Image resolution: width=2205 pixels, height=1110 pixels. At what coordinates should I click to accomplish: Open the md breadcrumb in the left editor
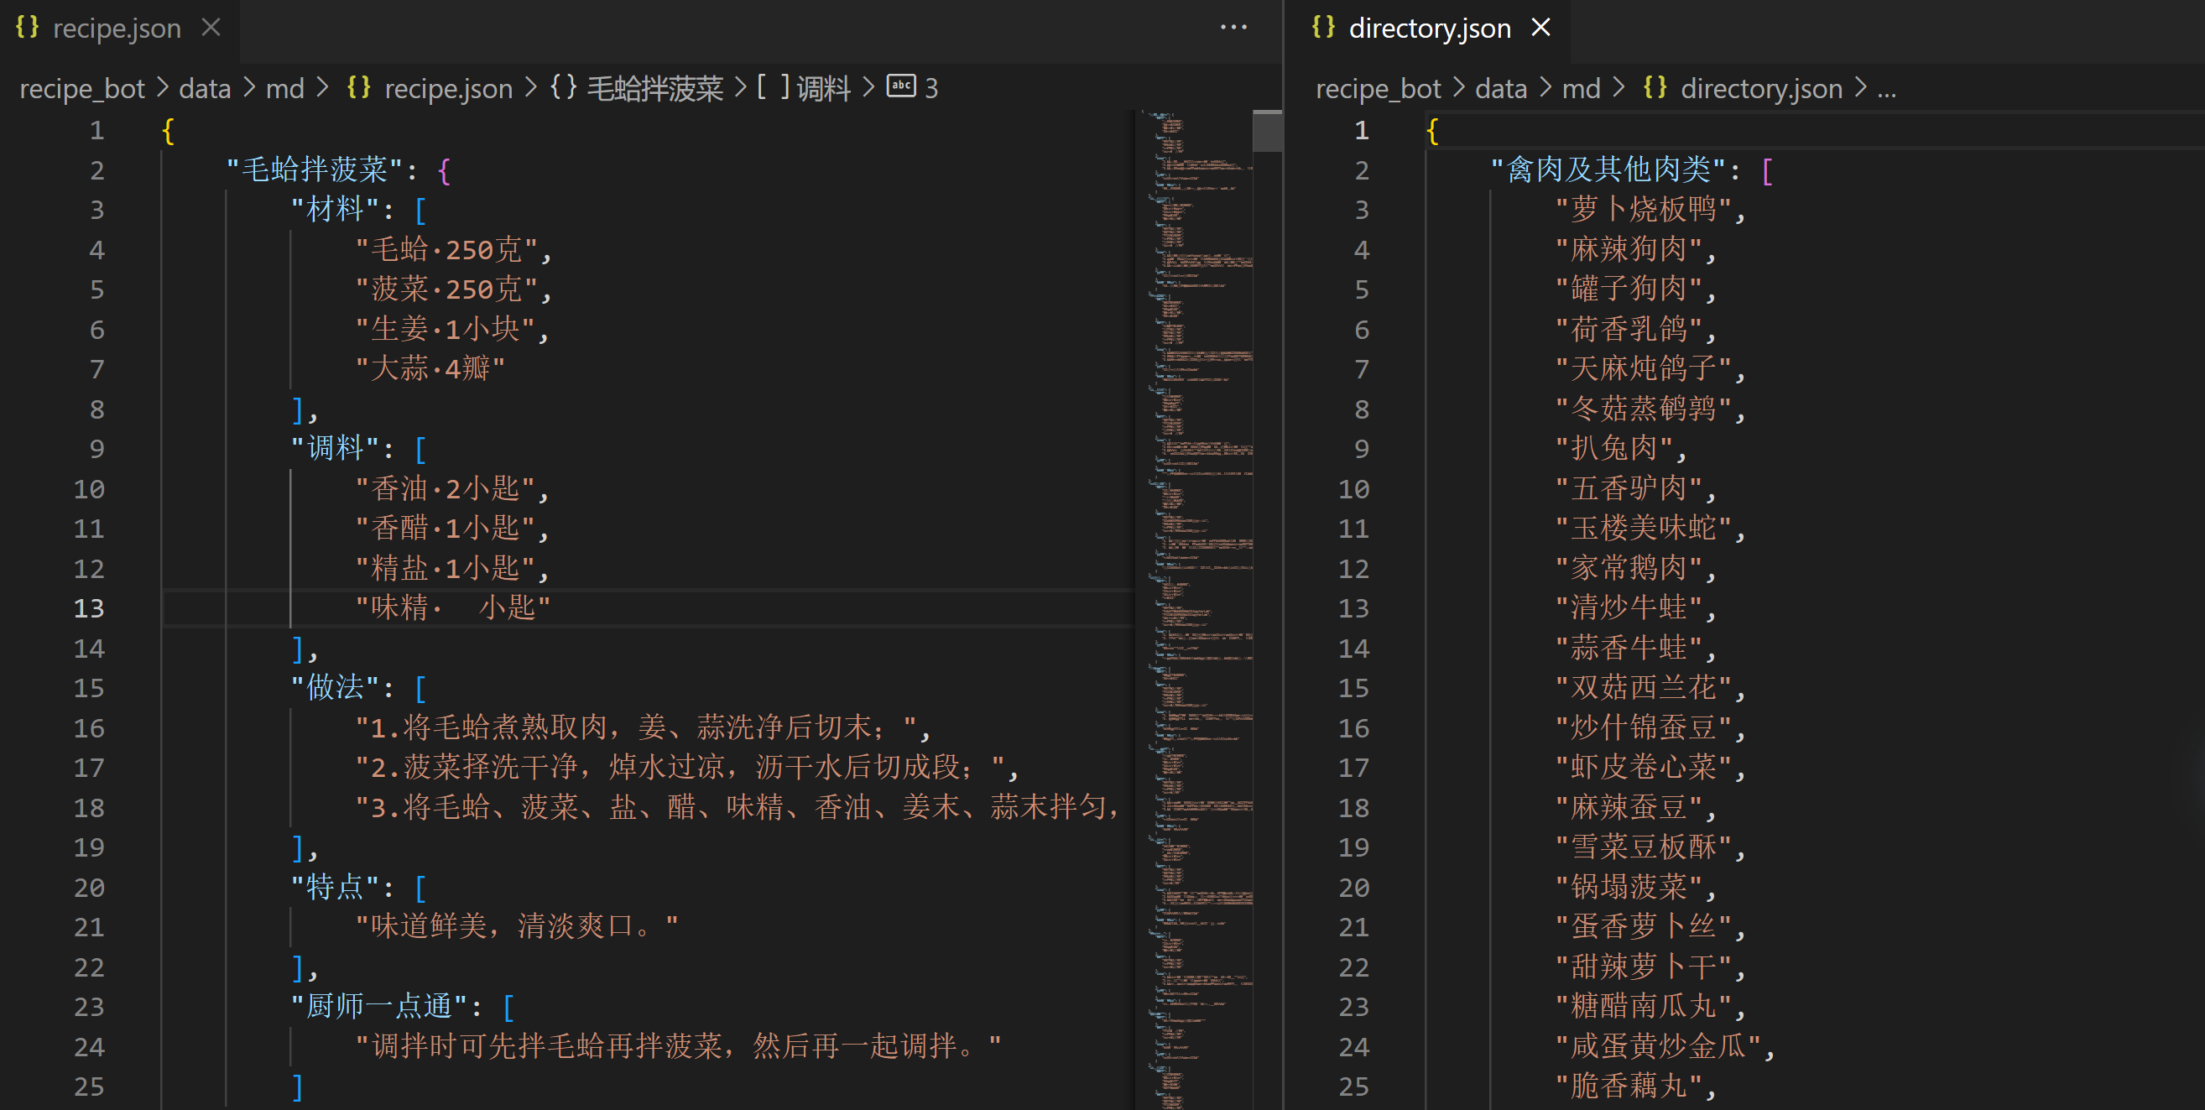[x=285, y=88]
